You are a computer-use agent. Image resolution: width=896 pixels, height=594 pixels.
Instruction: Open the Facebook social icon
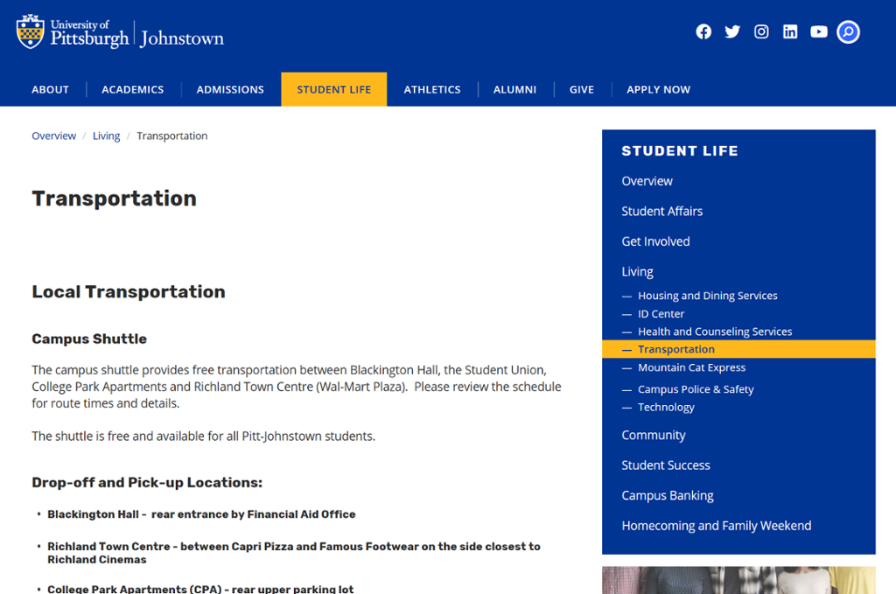point(703,32)
